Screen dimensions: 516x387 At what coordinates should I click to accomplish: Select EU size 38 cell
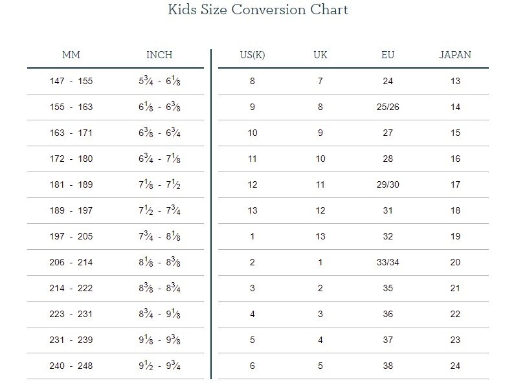[388, 366]
